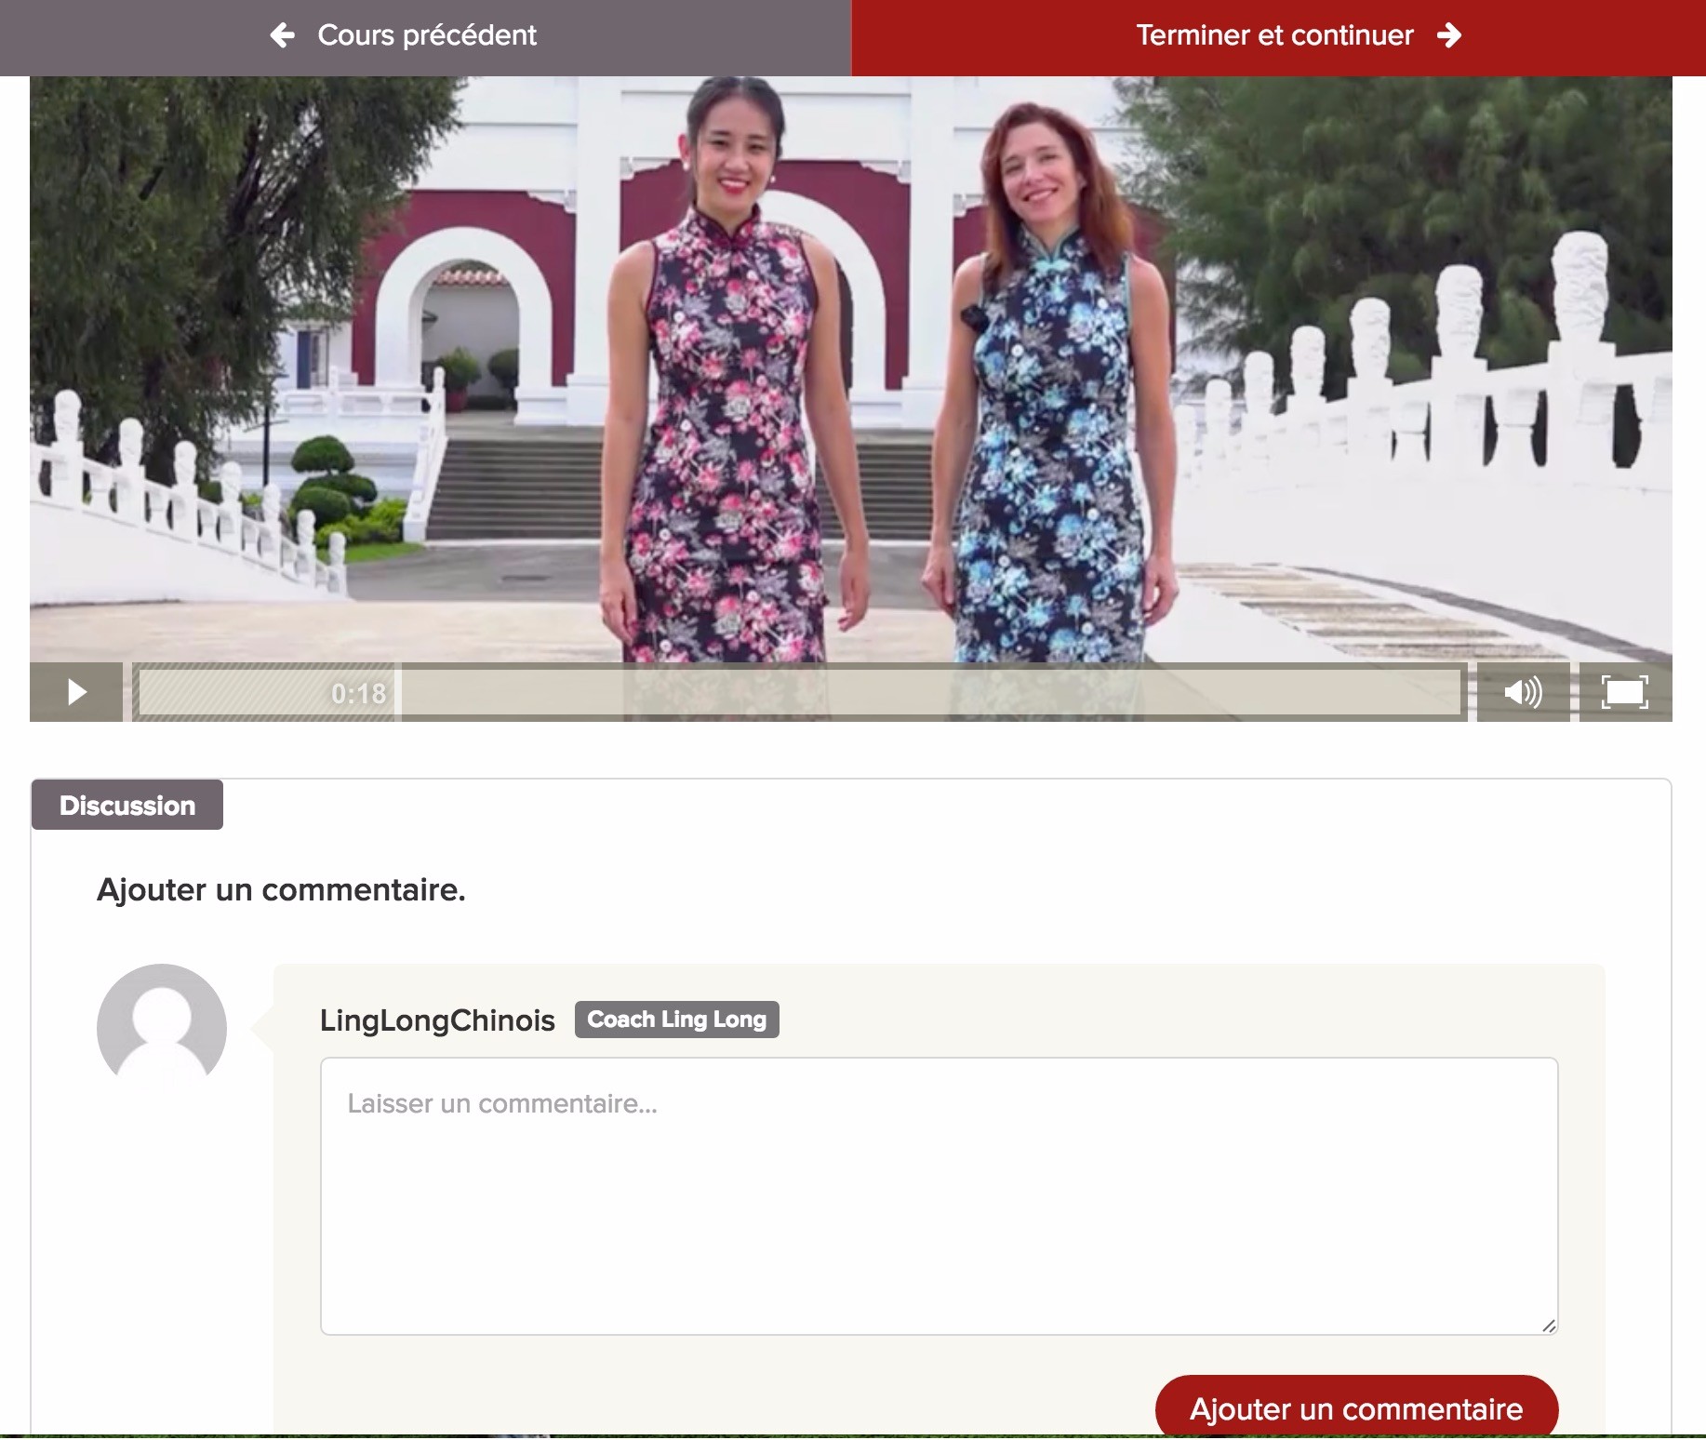
Task: Click the Coach Ling Long badge
Action: tap(676, 1020)
